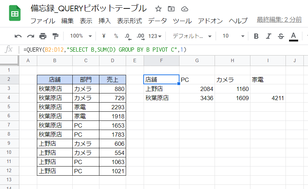The height and width of the screenshot is (189, 308).
Task: Select cell with value 1653
Action: (112, 125)
